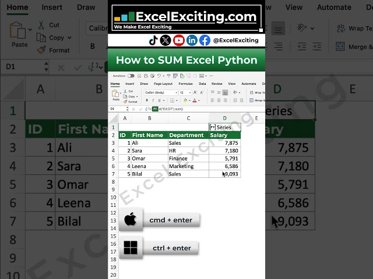373x279 pixels.
Task: Open the Automate tab in inset ribbon
Action: click(x=249, y=84)
